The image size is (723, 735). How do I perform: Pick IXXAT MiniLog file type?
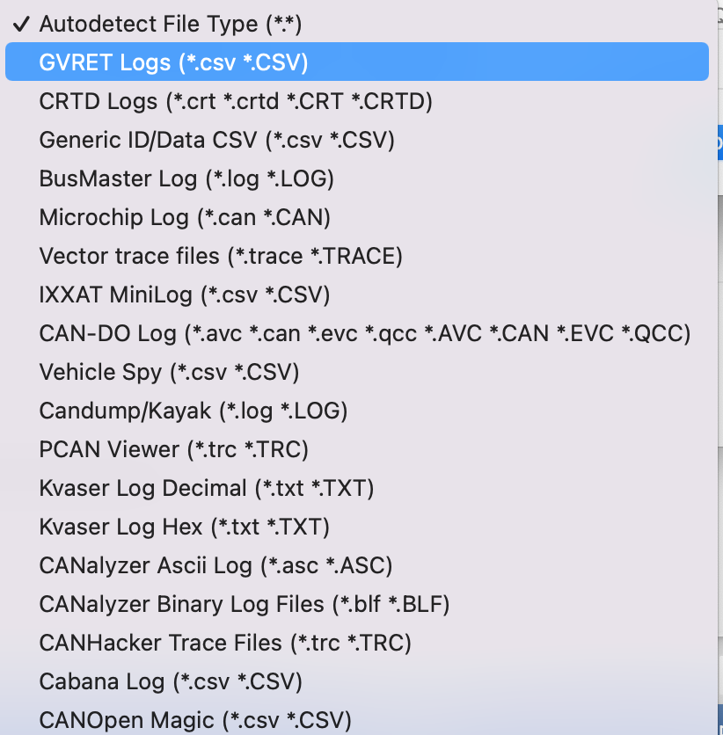click(185, 295)
